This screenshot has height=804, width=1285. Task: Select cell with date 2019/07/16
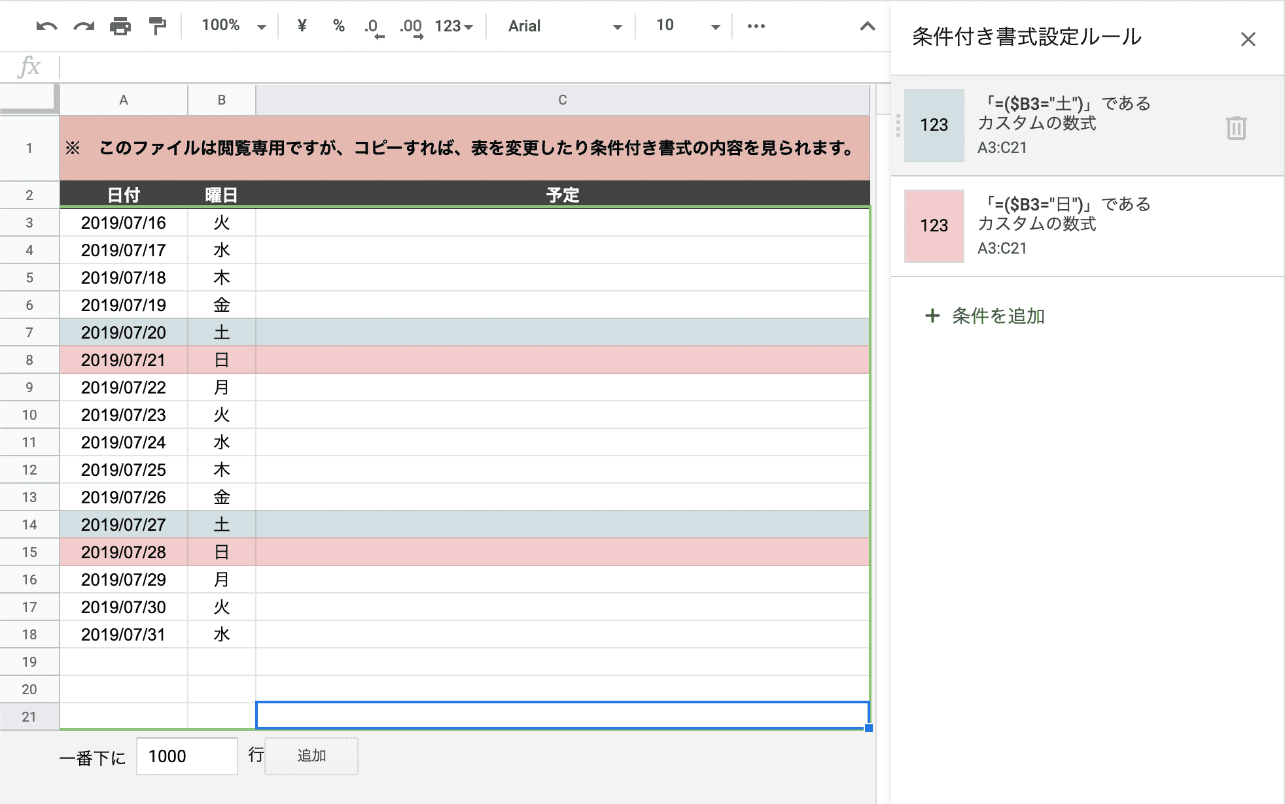pyautogui.click(x=124, y=223)
